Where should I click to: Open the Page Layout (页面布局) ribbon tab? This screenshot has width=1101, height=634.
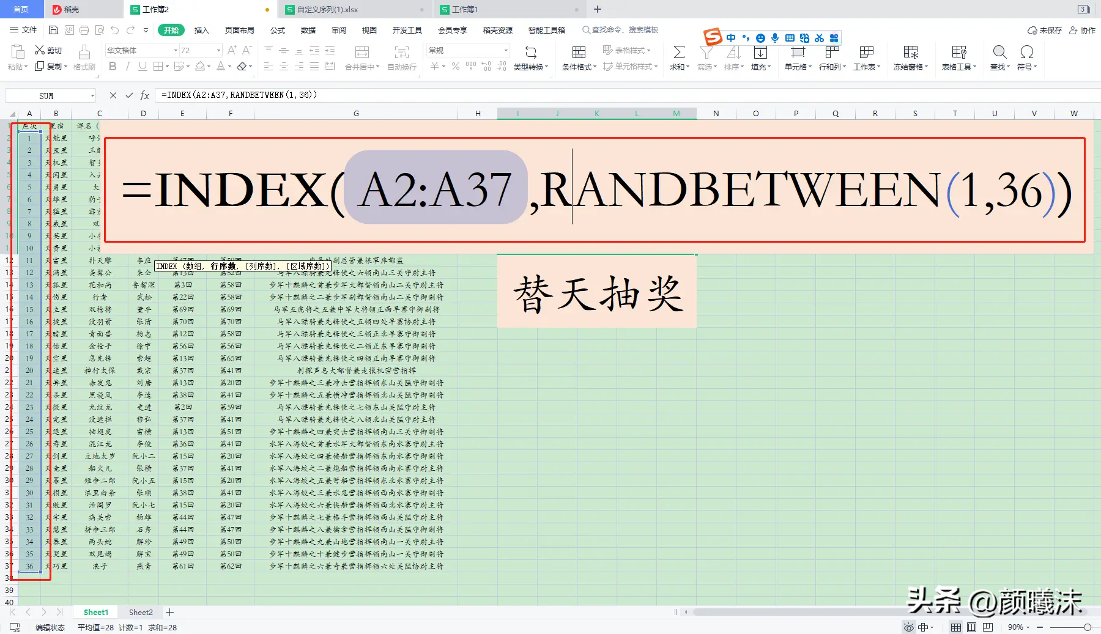pos(239,30)
